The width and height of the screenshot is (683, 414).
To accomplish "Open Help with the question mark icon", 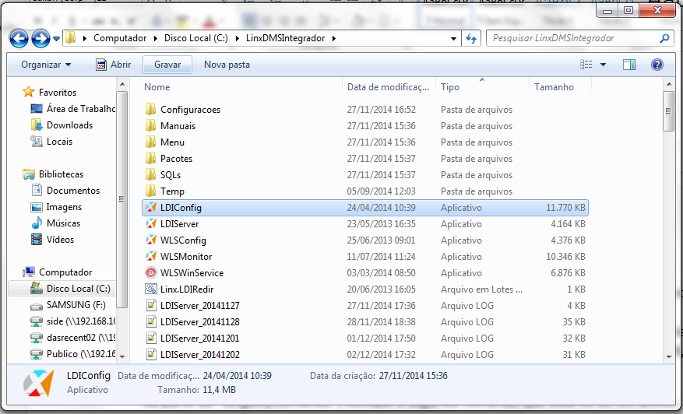I will (x=657, y=65).
